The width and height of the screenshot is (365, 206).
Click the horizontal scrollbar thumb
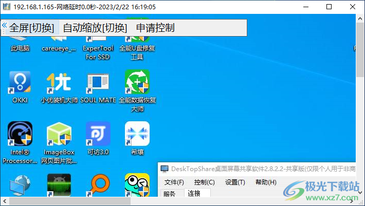(70, 201)
